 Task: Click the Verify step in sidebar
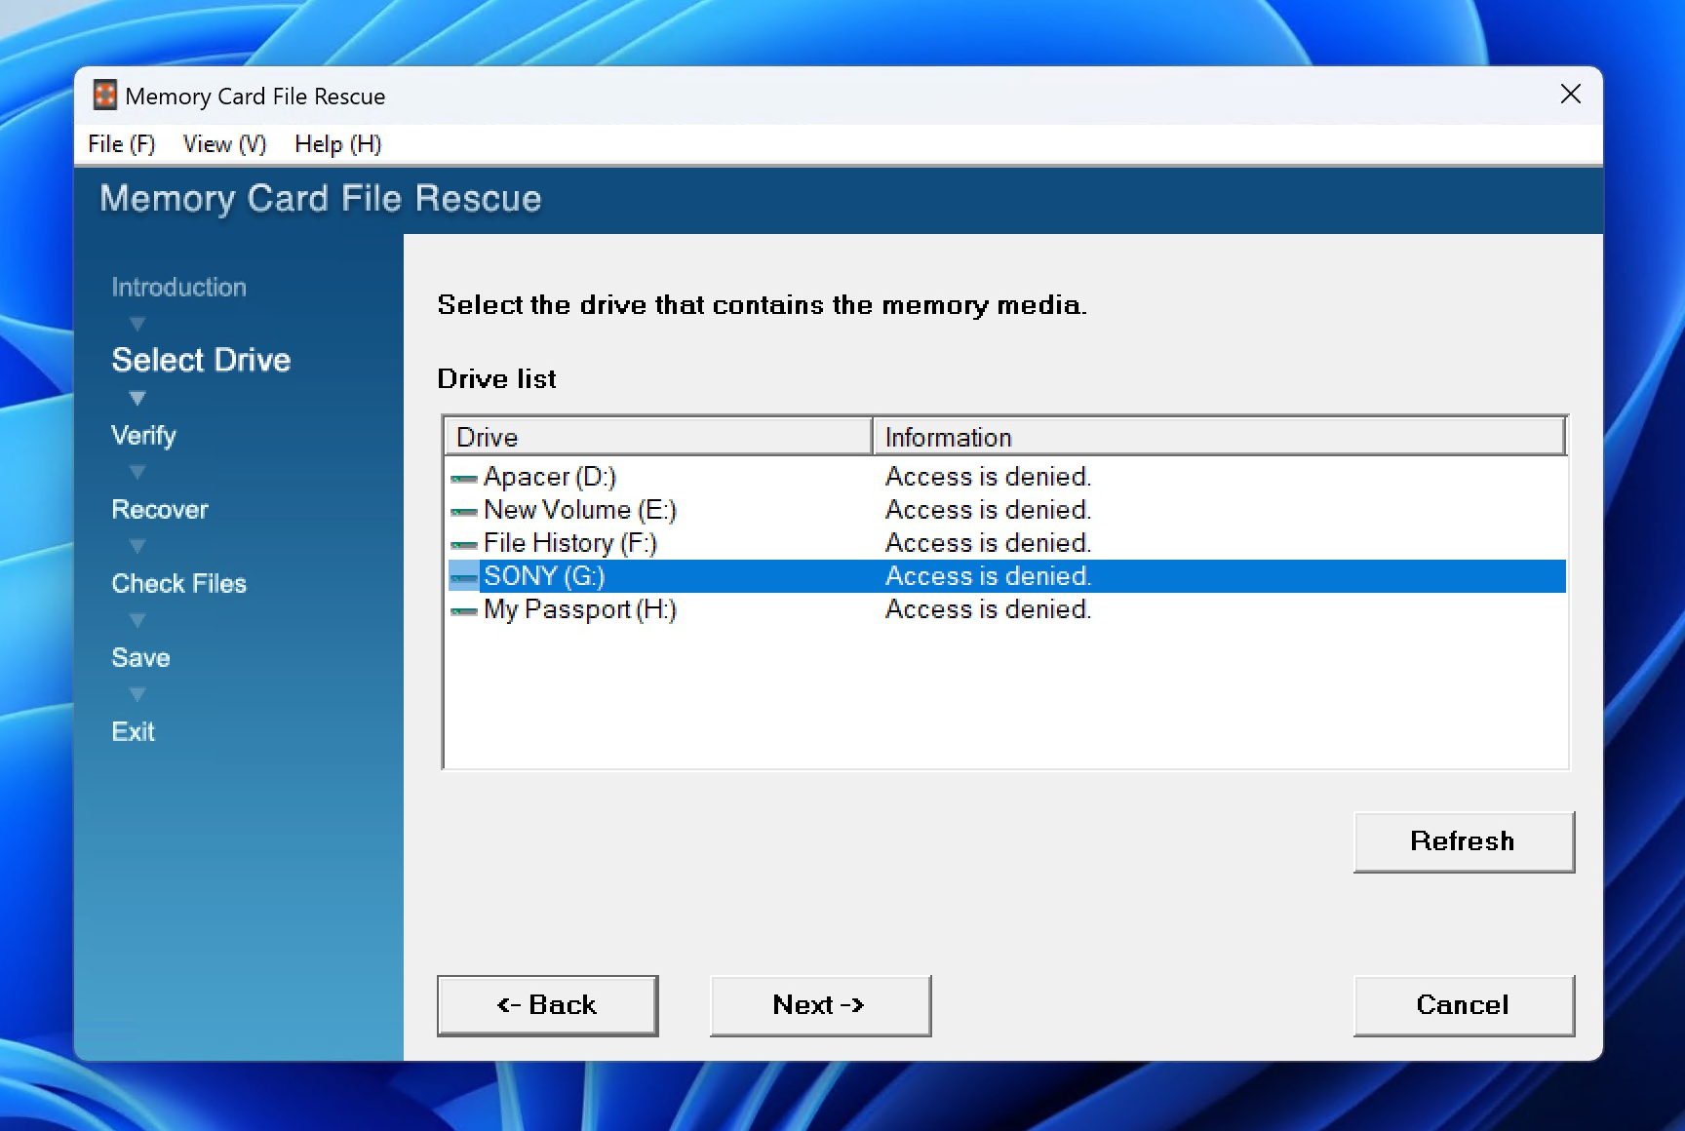(x=143, y=436)
